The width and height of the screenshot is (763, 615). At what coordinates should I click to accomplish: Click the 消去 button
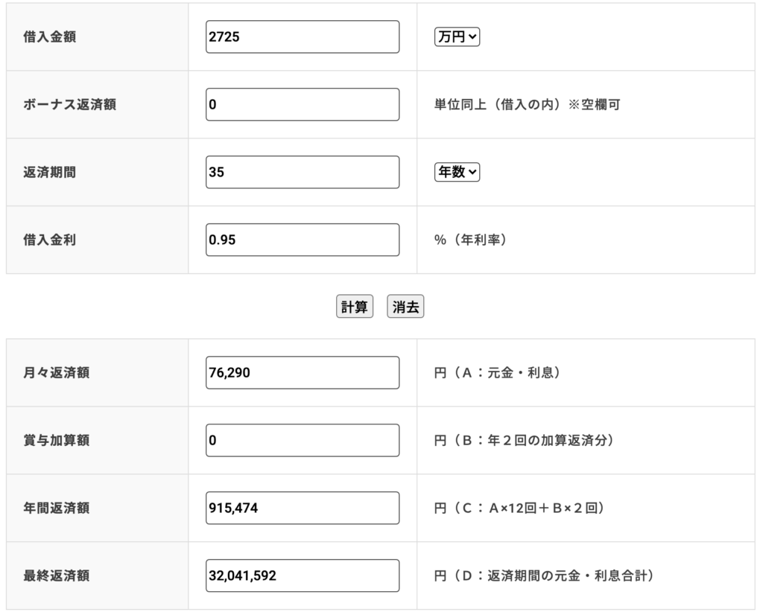[x=405, y=307]
